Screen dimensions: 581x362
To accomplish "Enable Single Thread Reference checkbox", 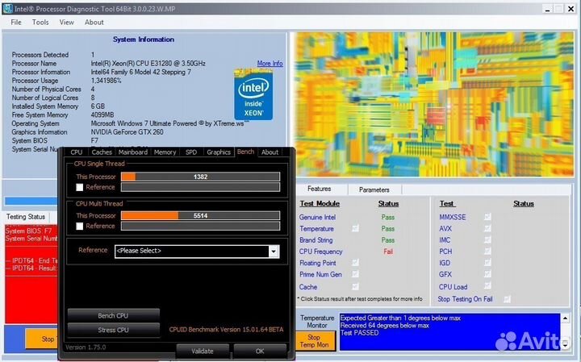I will point(79,187).
